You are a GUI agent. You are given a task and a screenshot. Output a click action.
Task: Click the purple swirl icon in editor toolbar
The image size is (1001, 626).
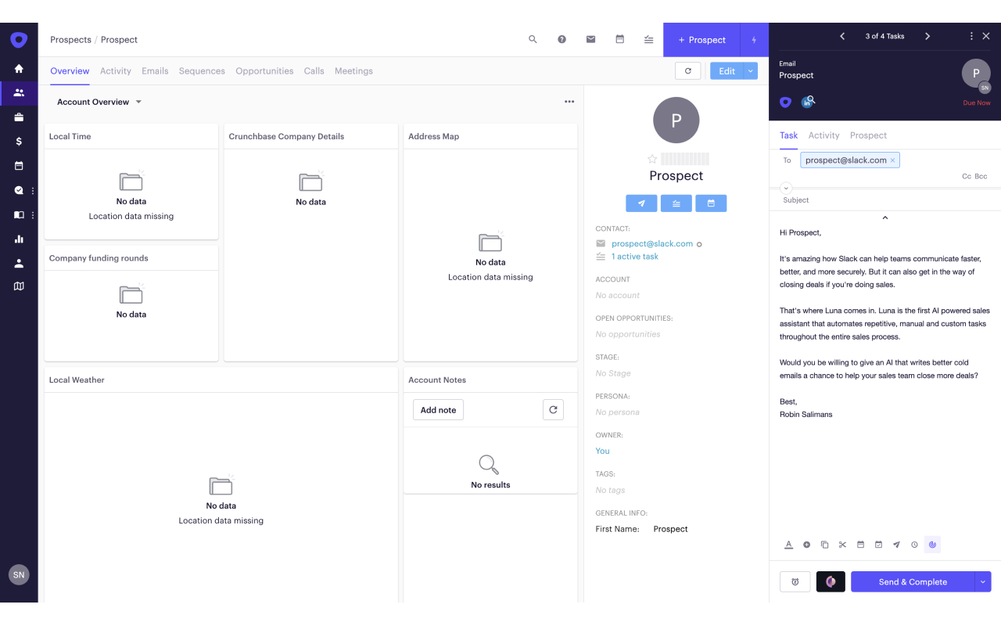click(932, 545)
